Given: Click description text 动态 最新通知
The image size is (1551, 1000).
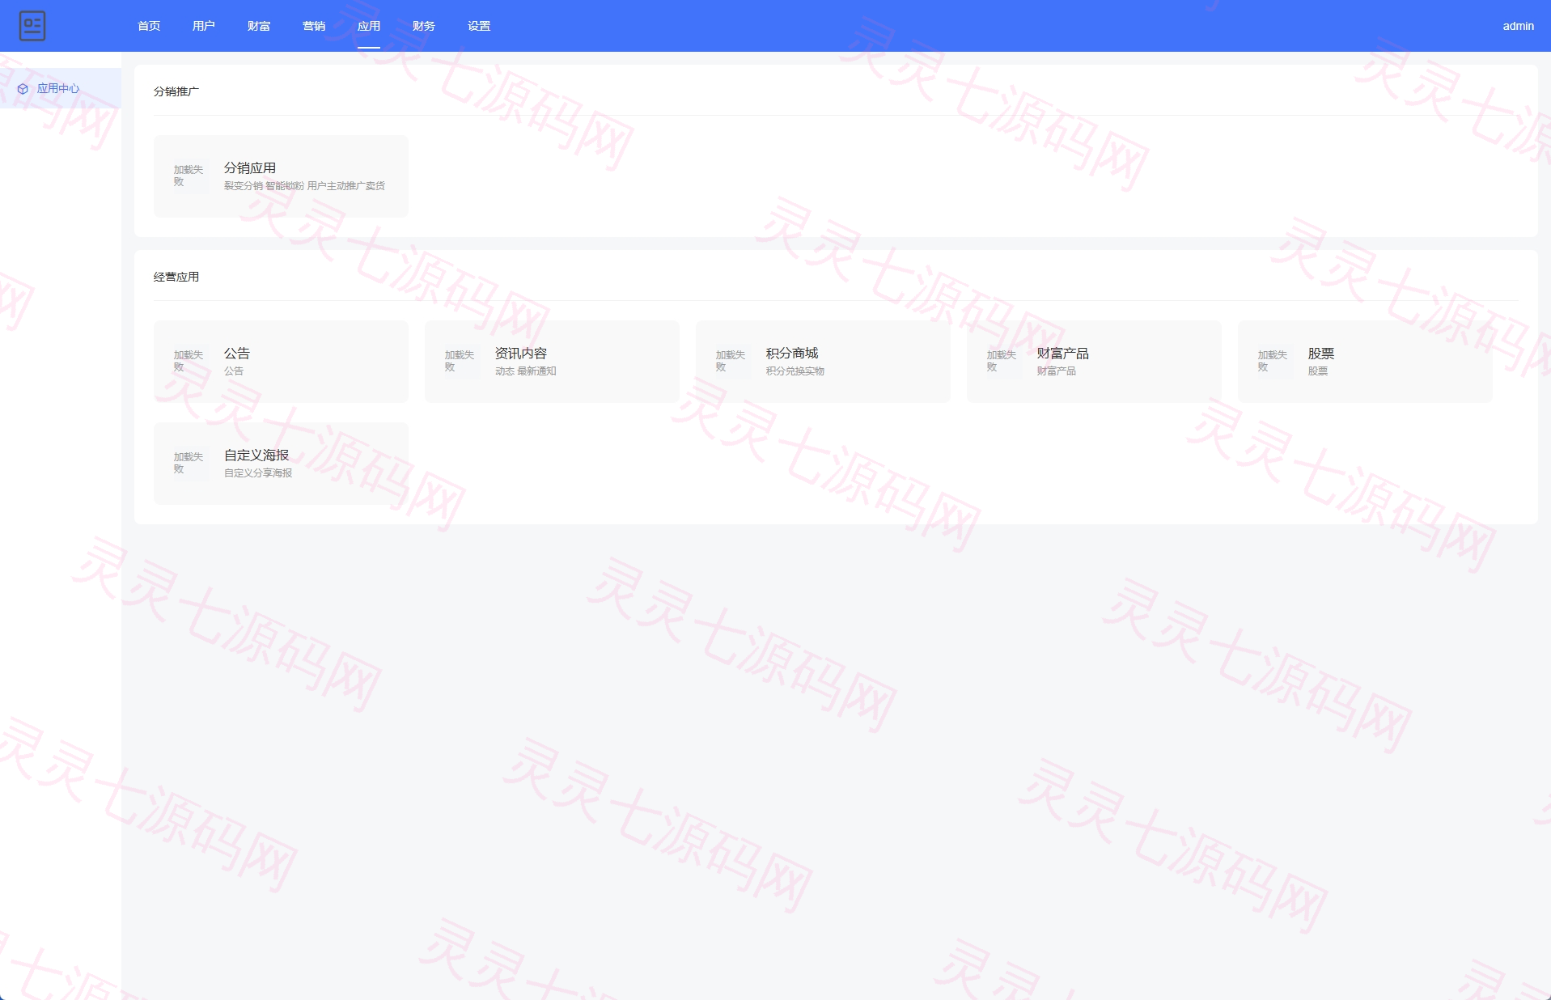Looking at the screenshot, I should (x=526, y=371).
